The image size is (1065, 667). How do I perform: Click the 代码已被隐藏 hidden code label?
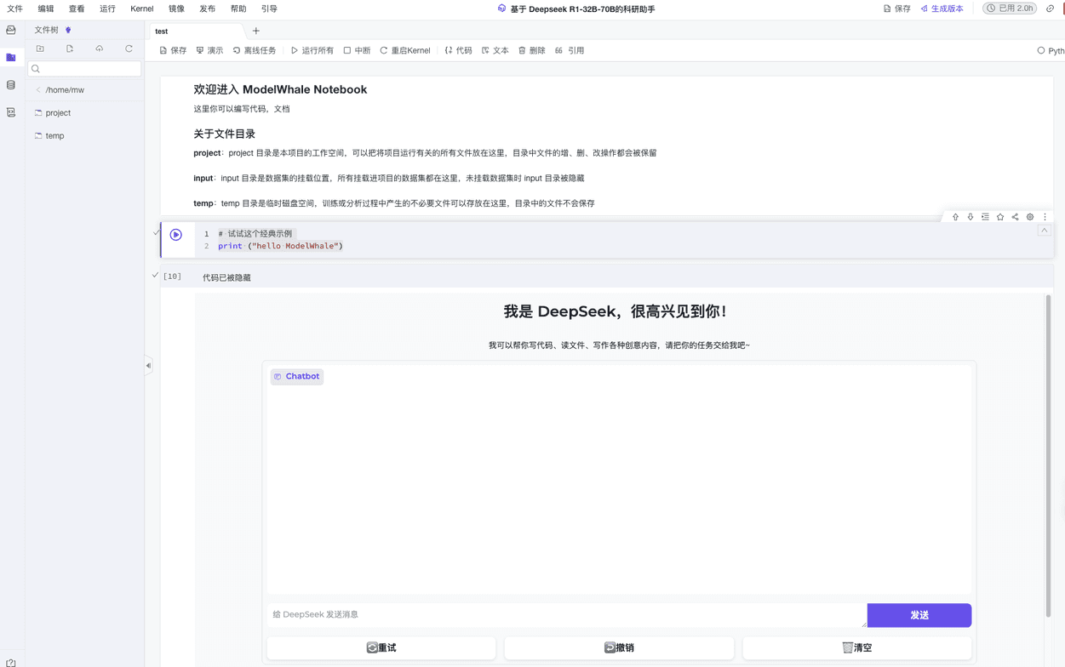pos(226,277)
